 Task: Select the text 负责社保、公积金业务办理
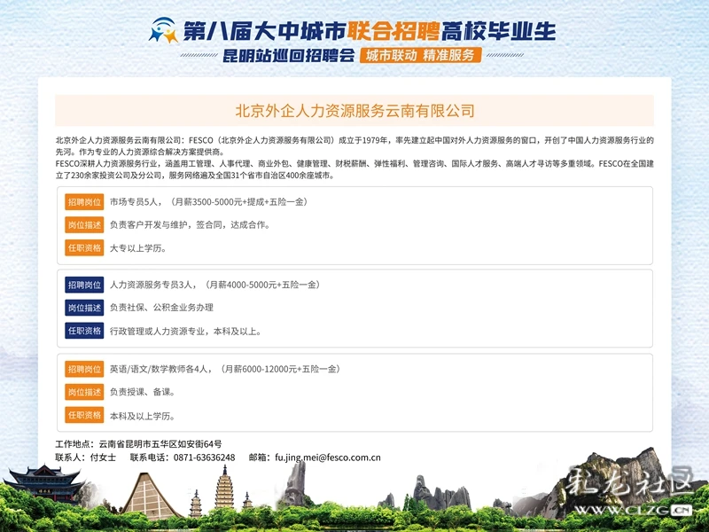[x=162, y=308]
